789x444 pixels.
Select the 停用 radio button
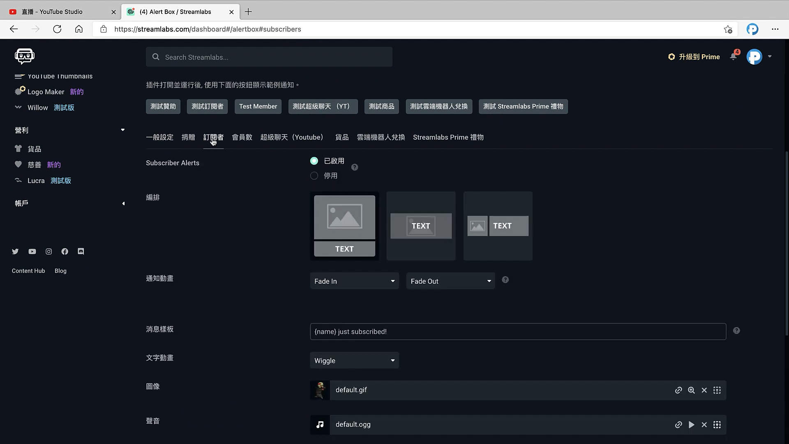click(x=314, y=176)
